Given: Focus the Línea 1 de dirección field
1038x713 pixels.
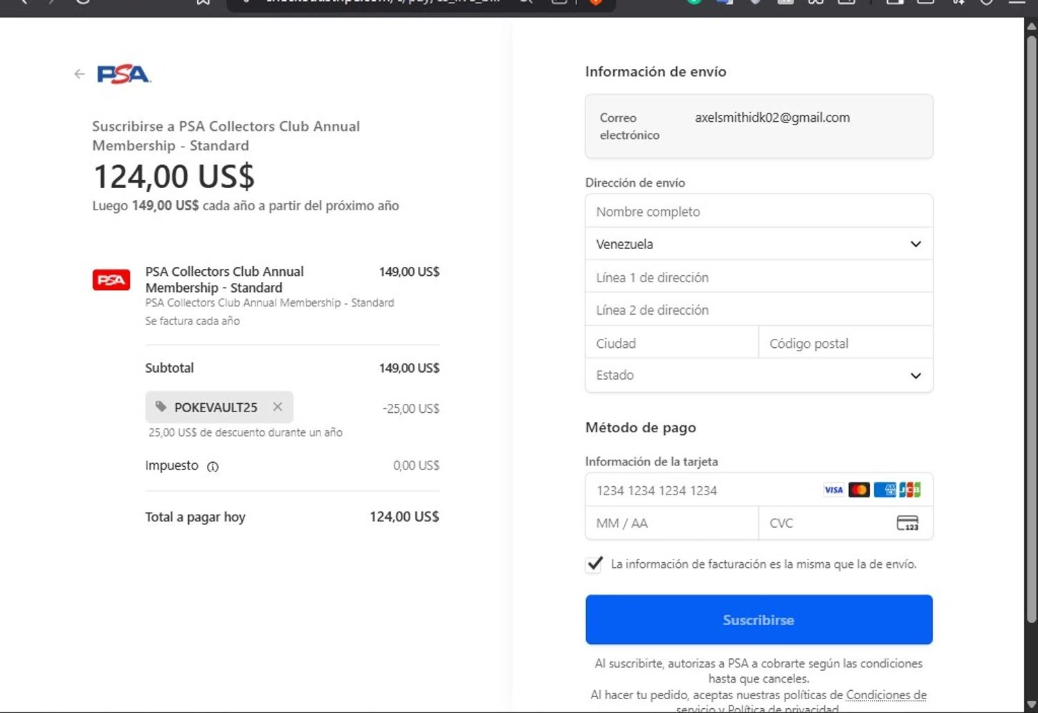Looking at the screenshot, I should point(759,277).
